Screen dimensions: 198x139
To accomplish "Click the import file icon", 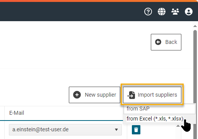I will (x=131, y=95).
